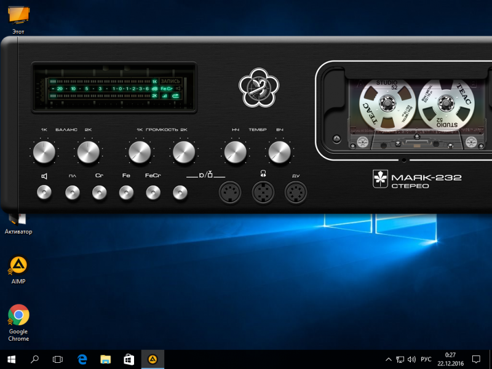The image size is (492, 369).
Task: Open the AIMP desktop shortcut
Action: tap(18, 270)
